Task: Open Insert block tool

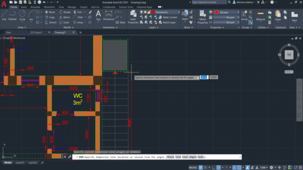Action: [x=185, y=16]
